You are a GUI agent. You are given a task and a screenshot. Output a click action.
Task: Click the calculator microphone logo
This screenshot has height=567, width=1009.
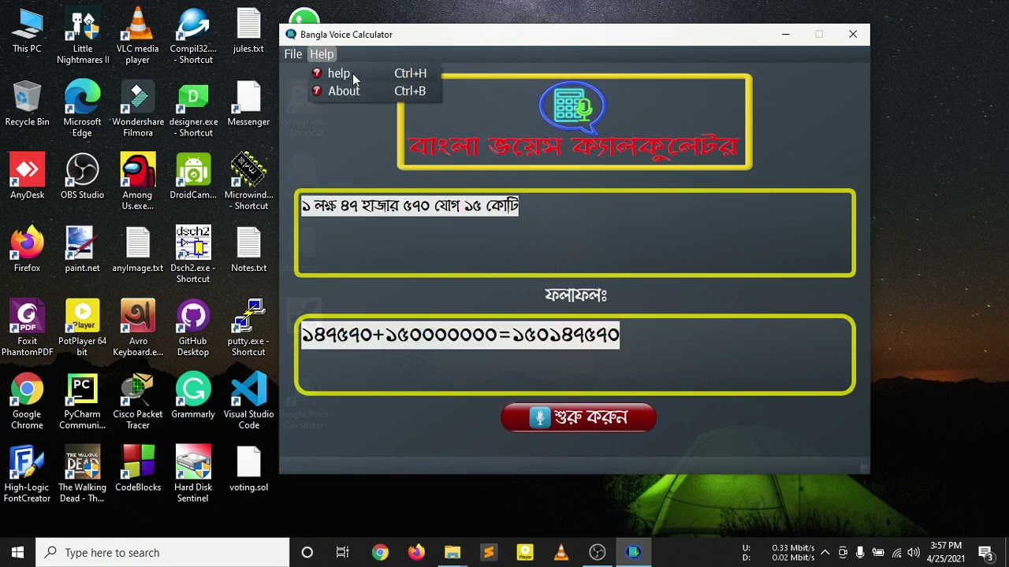pyautogui.click(x=573, y=107)
